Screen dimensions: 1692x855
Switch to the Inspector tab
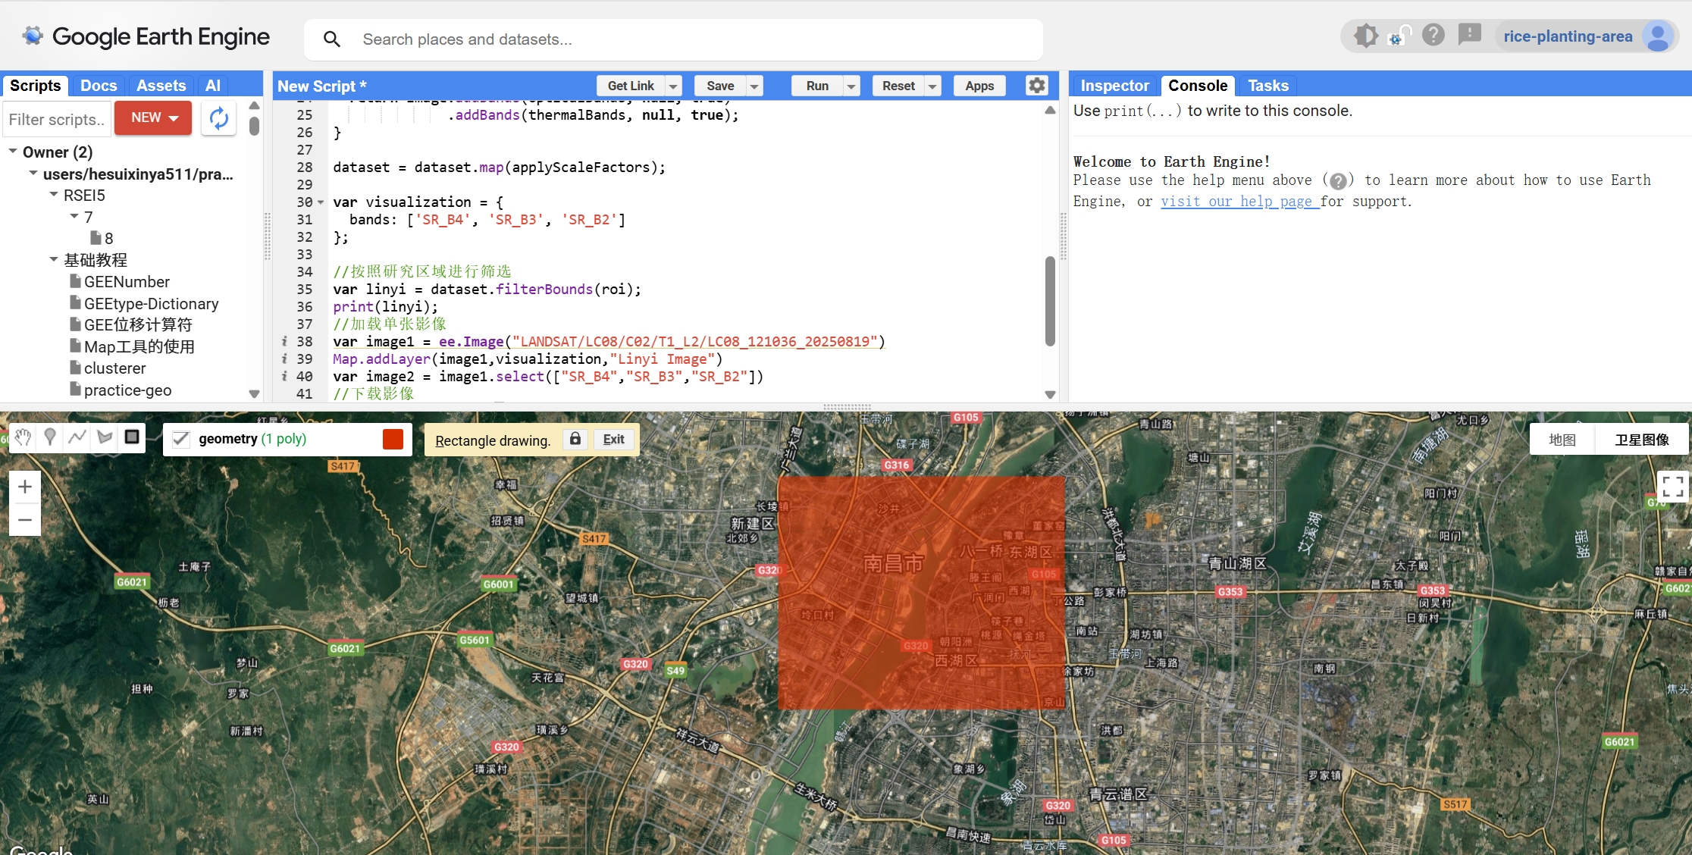point(1114,86)
